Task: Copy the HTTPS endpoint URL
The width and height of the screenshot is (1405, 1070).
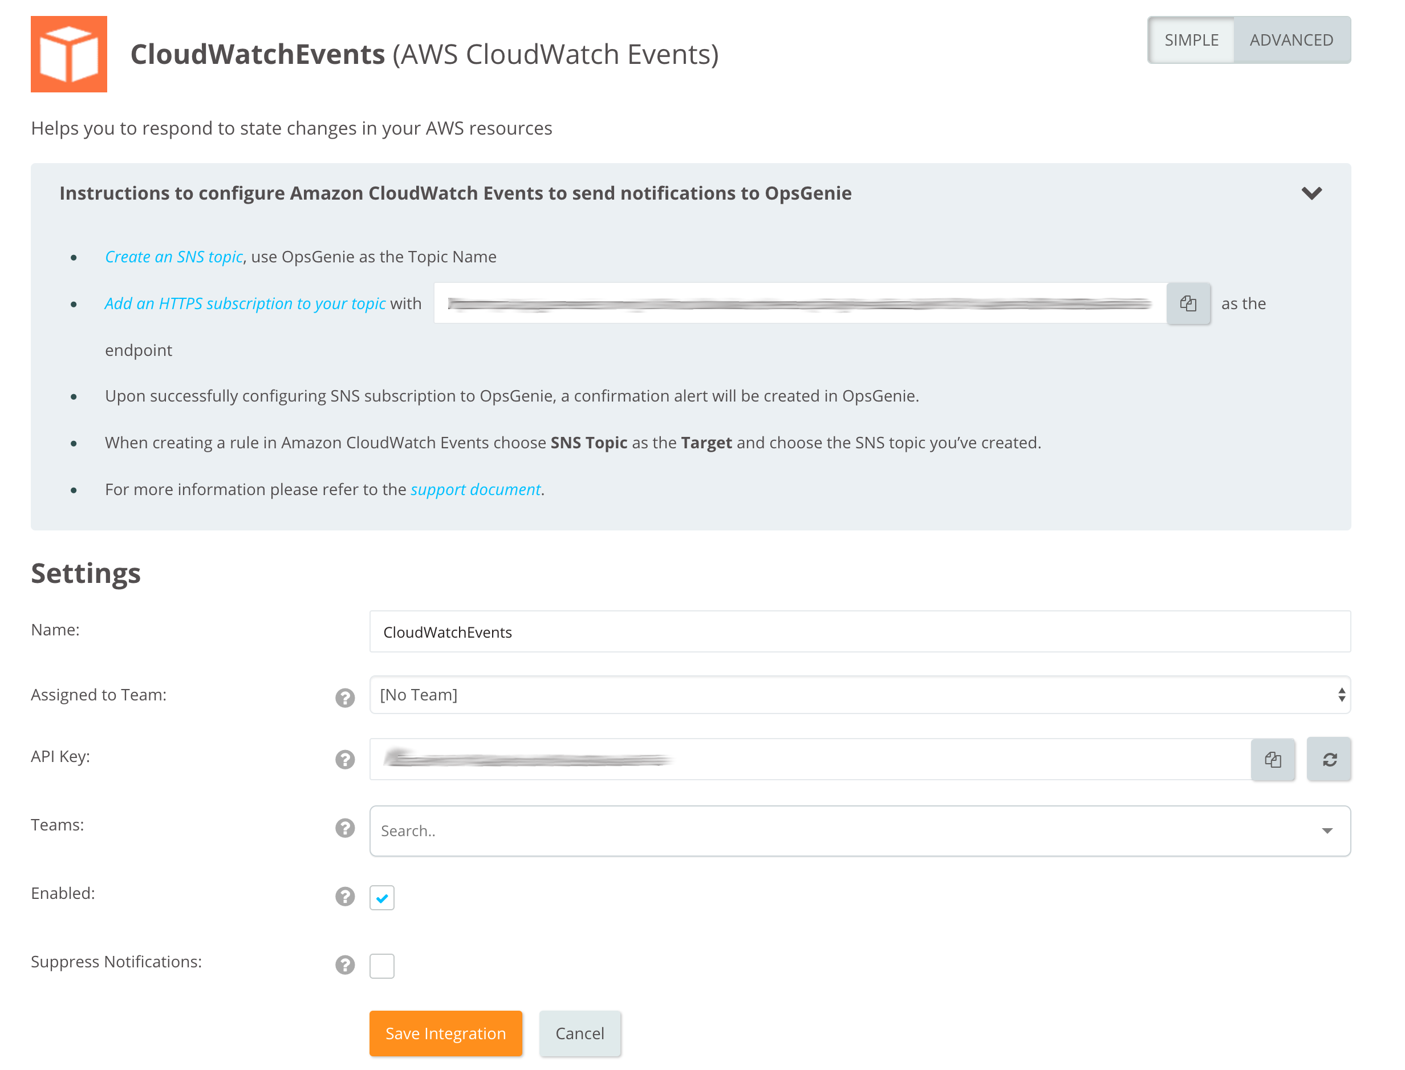Action: pyautogui.click(x=1188, y=304)
